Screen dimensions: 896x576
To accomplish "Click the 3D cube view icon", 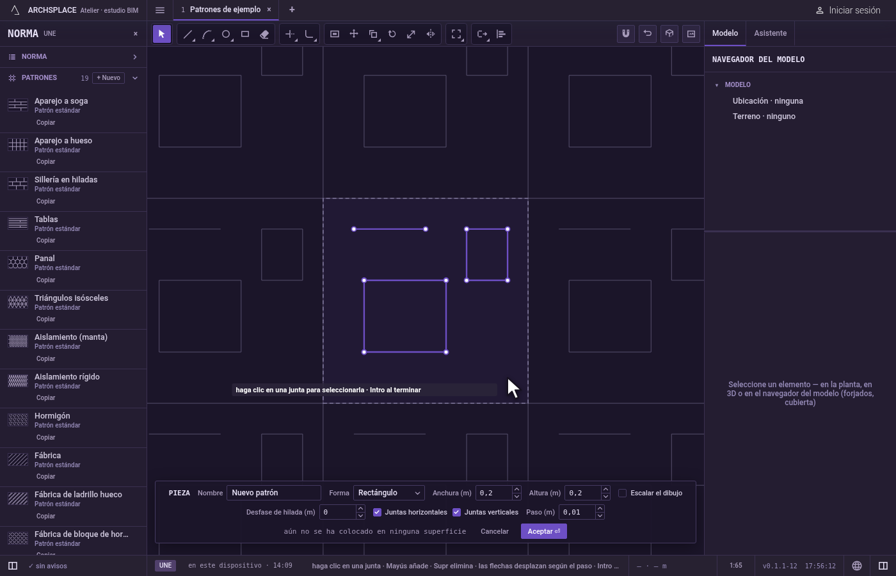I will [x=669, y=34].
